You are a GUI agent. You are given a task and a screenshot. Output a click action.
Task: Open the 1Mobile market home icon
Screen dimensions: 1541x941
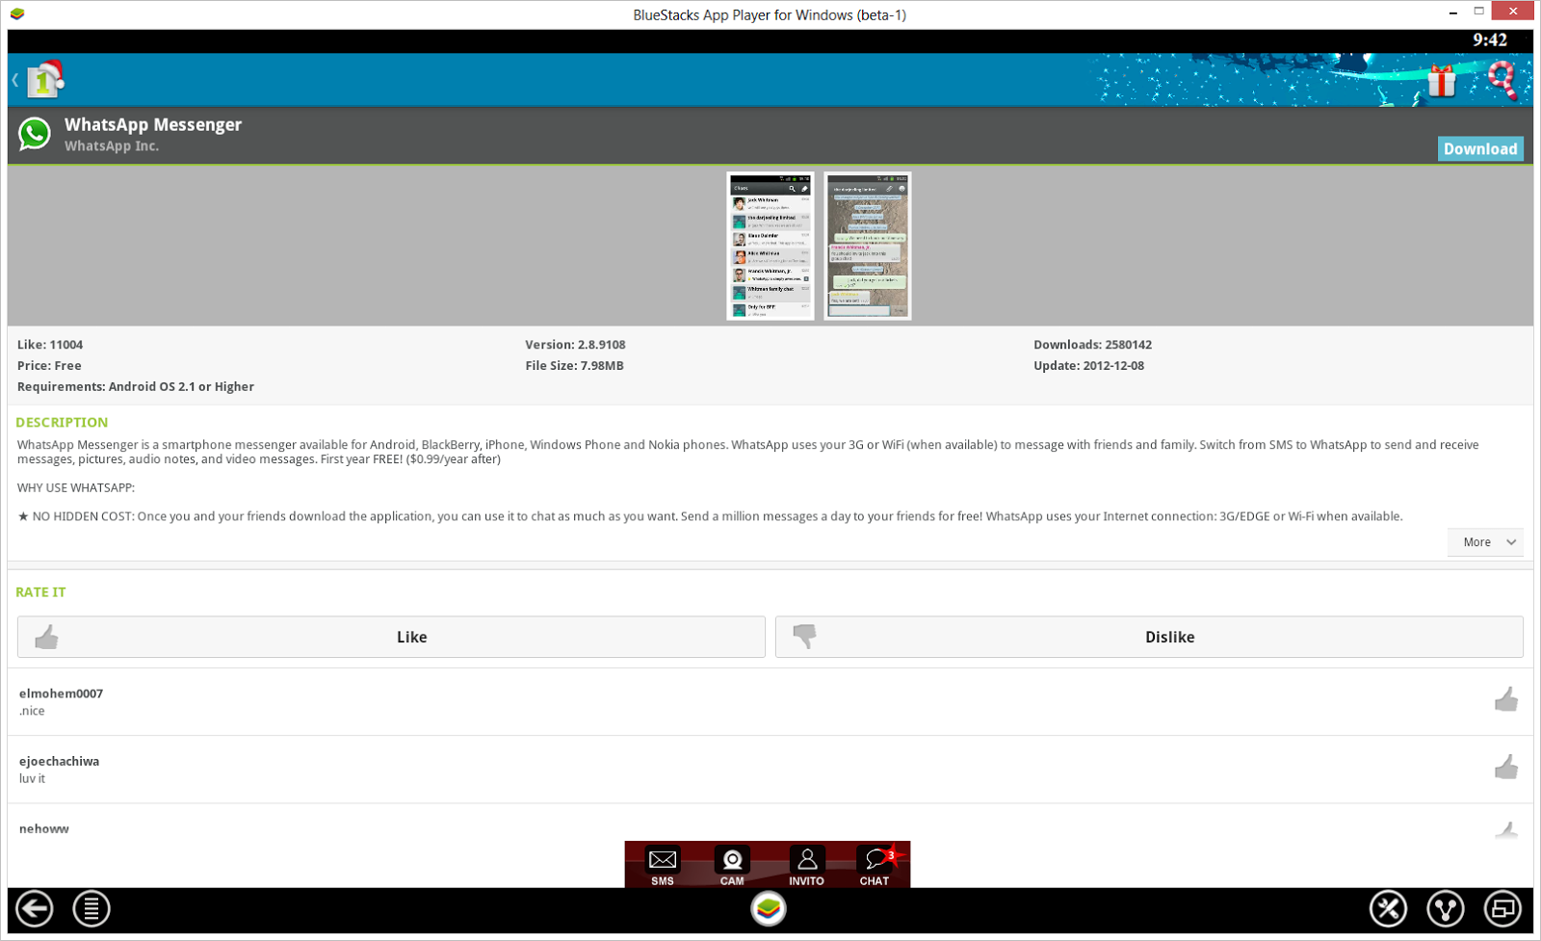[45, 79]
